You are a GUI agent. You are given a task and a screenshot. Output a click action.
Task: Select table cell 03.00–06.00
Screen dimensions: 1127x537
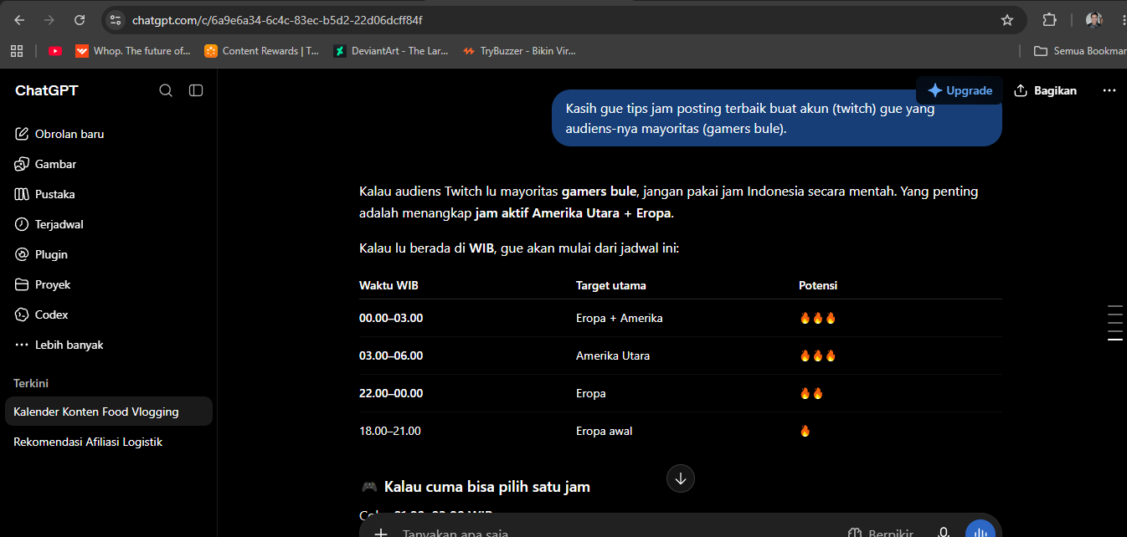click(x=391, y=355)
